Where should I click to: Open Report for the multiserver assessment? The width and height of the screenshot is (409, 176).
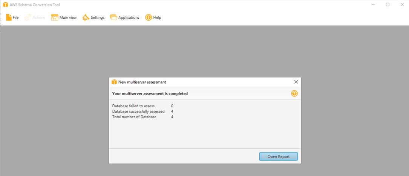pos(278,156)
